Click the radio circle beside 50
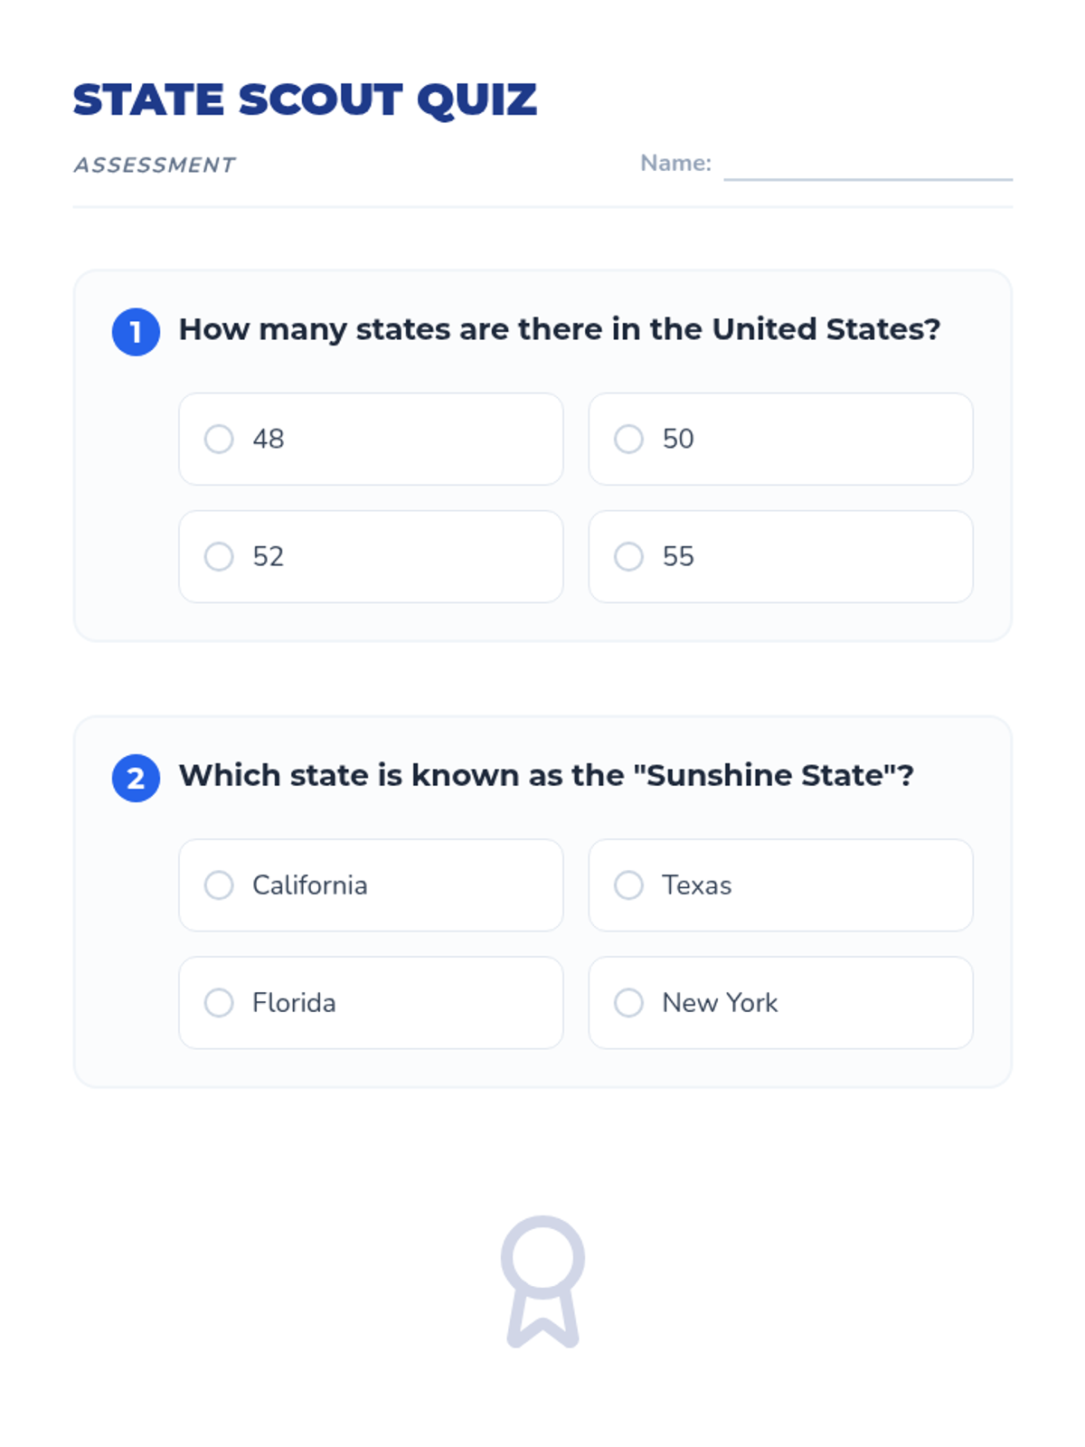Image resolution: width=1085 pixels, height=1447 pixels. pyautogui.click(x=628, y=439)
